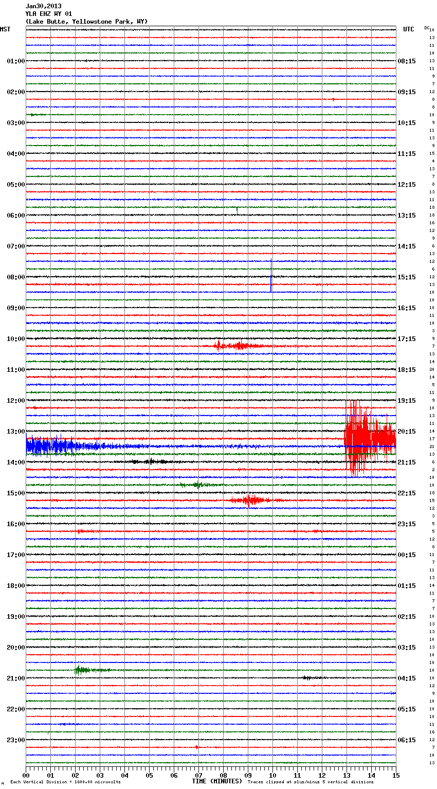This screenshot has width=437, height=789.
Task: Select the 09:00 MST time label
Action: coord(16,308)
